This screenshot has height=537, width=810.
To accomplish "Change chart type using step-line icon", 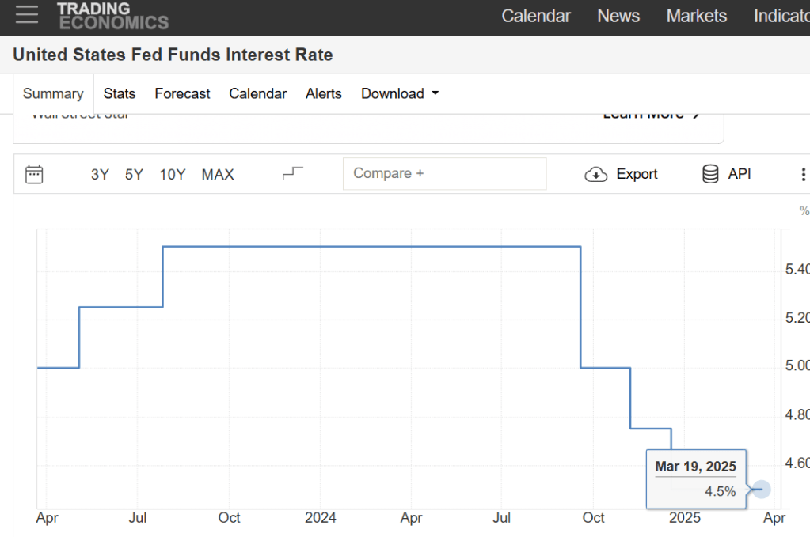I will point(293,174).
